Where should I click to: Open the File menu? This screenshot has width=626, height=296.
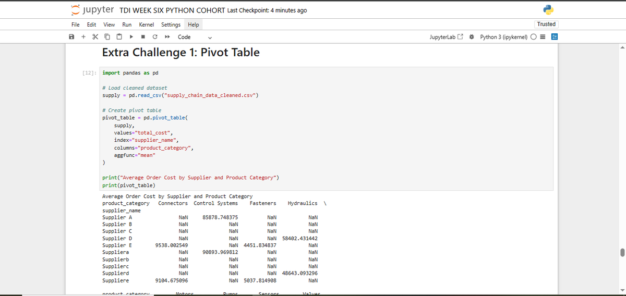76,24
